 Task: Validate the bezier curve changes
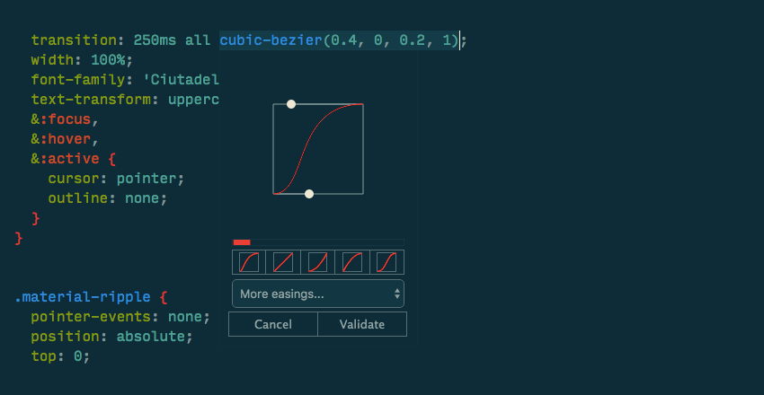tap(362, 324)
